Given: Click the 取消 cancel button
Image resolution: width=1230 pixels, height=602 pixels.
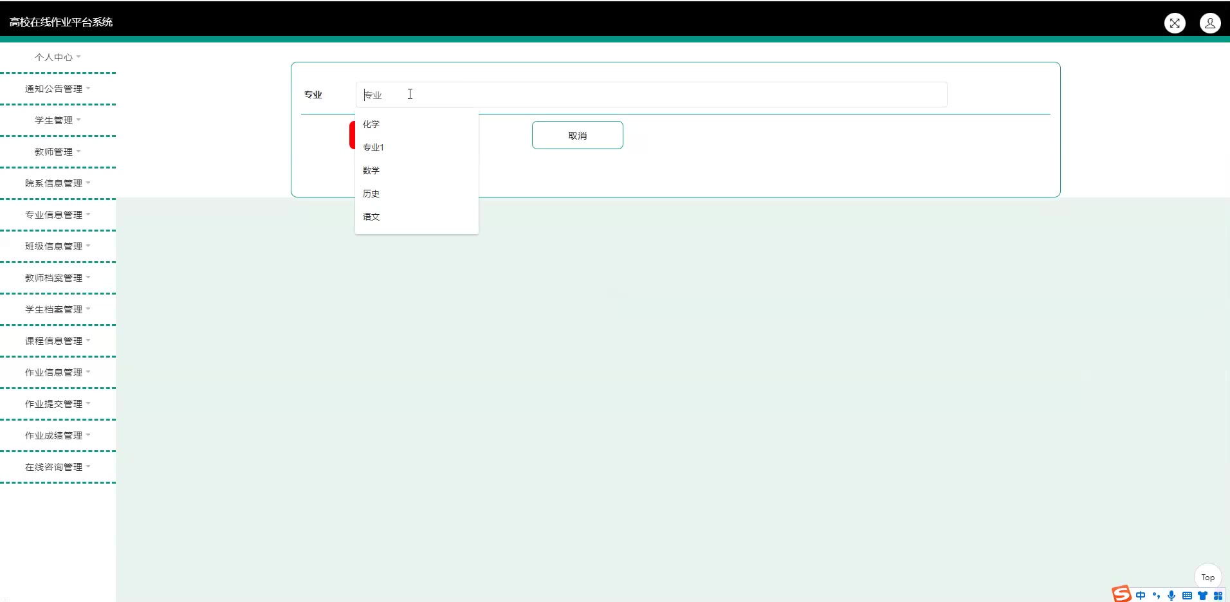Looking at the screenshot, I should coord(577,135).
